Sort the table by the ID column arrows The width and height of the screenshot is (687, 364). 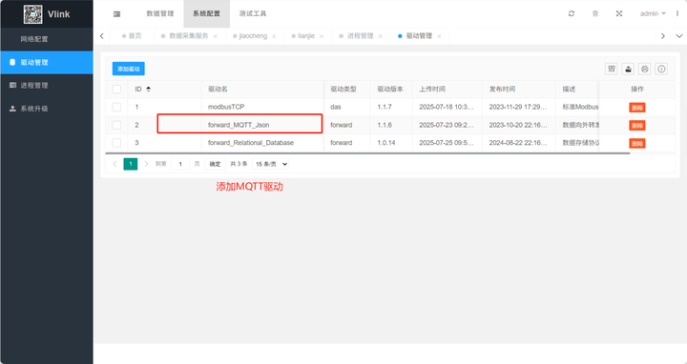pos(148,90)
